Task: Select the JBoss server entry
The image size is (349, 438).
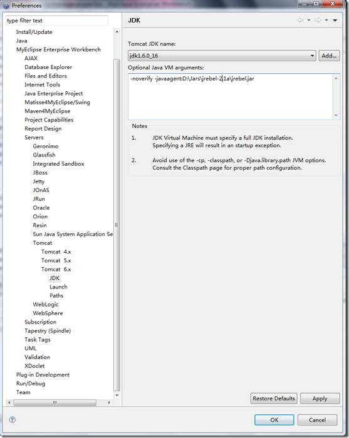Action: 40,172
